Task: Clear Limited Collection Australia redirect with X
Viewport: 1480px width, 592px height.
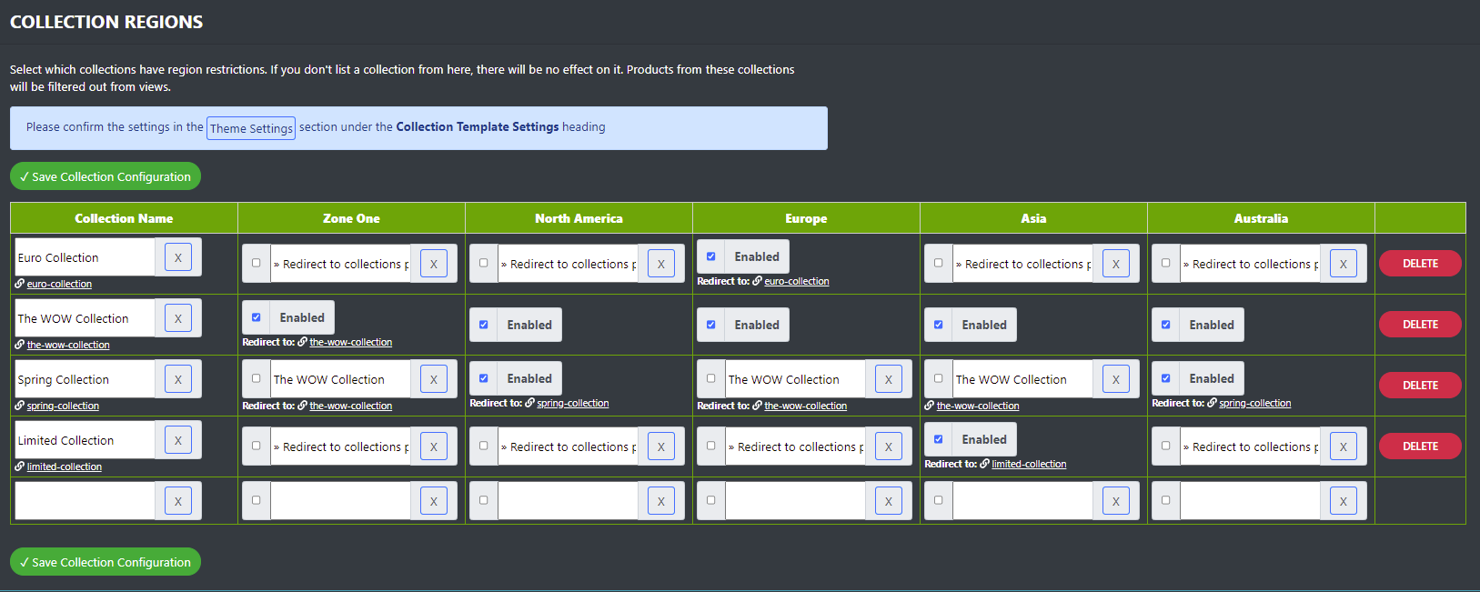Action: (x=1344, y=447)
